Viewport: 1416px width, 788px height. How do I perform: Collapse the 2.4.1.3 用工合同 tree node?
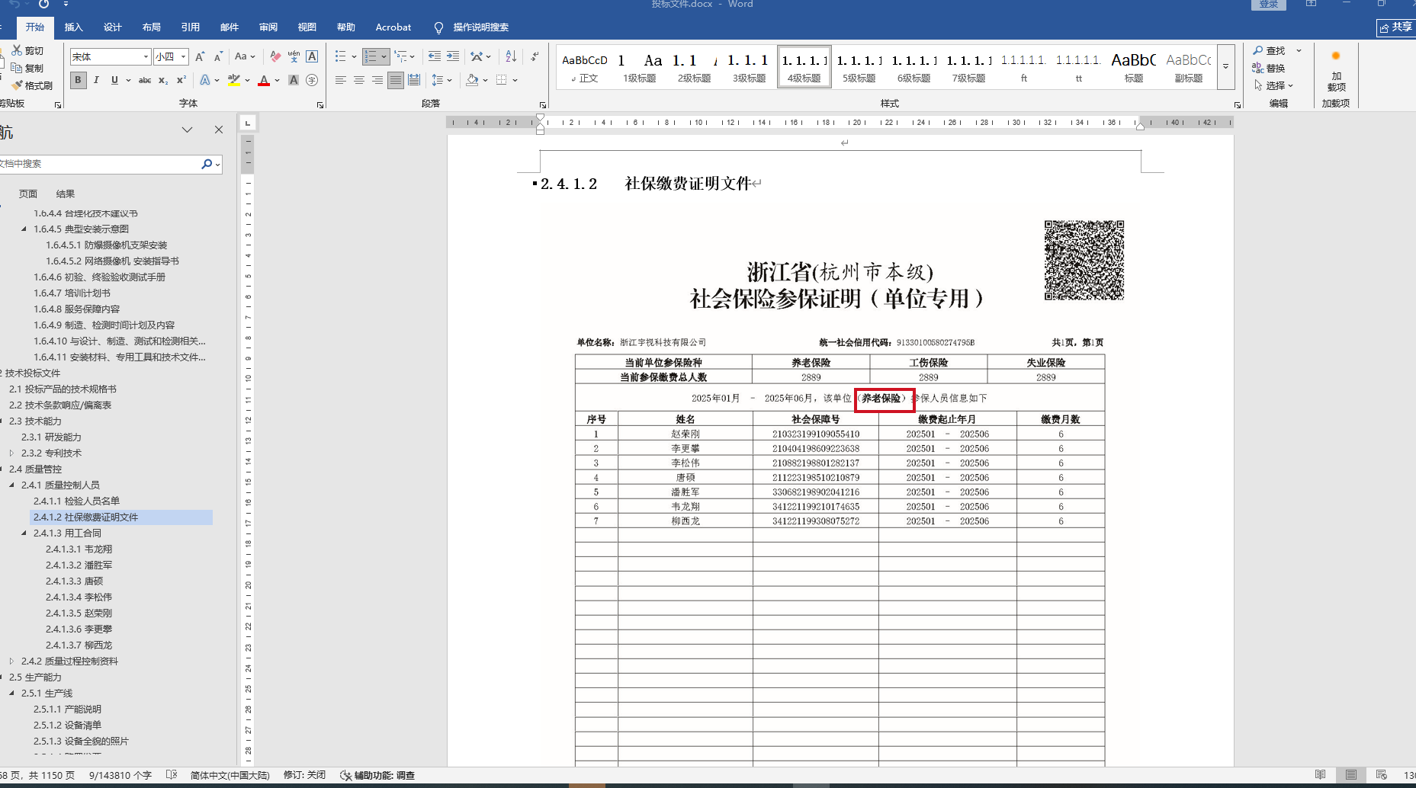(24, 533)
